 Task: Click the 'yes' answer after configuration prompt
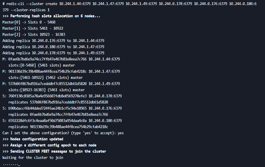(x=121, y=133)
